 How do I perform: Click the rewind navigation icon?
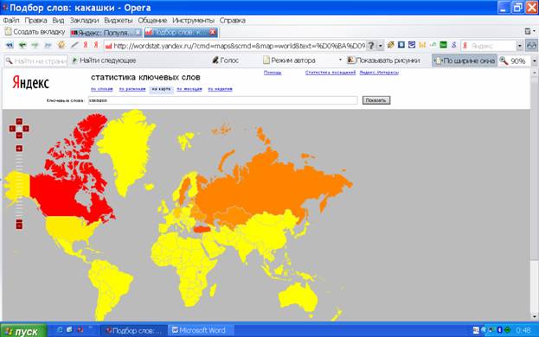point(10,45)
